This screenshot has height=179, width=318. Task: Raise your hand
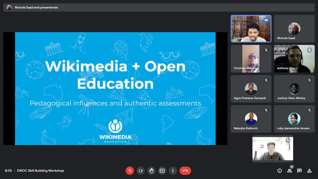tap(151, 171)
